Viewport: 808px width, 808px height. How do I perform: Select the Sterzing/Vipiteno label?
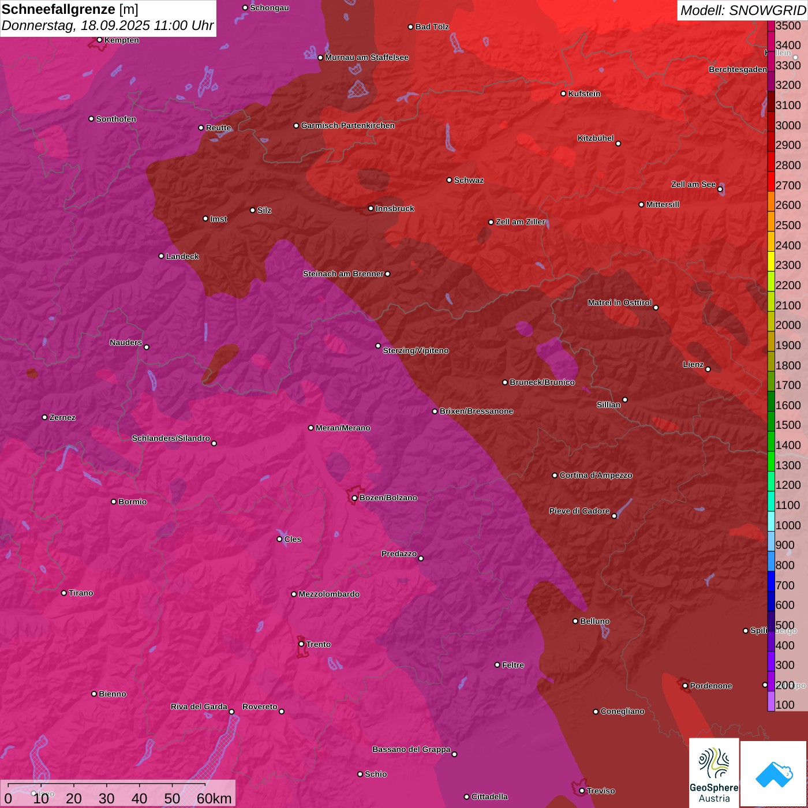tap(416, 350)
